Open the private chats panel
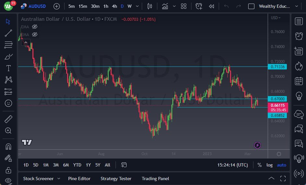Viewport: 306px width, 185px height. click(x=299, y=129)
